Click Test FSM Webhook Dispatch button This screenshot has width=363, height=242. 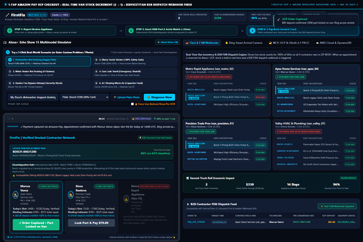pyautogui.click(x=337, y=206)
